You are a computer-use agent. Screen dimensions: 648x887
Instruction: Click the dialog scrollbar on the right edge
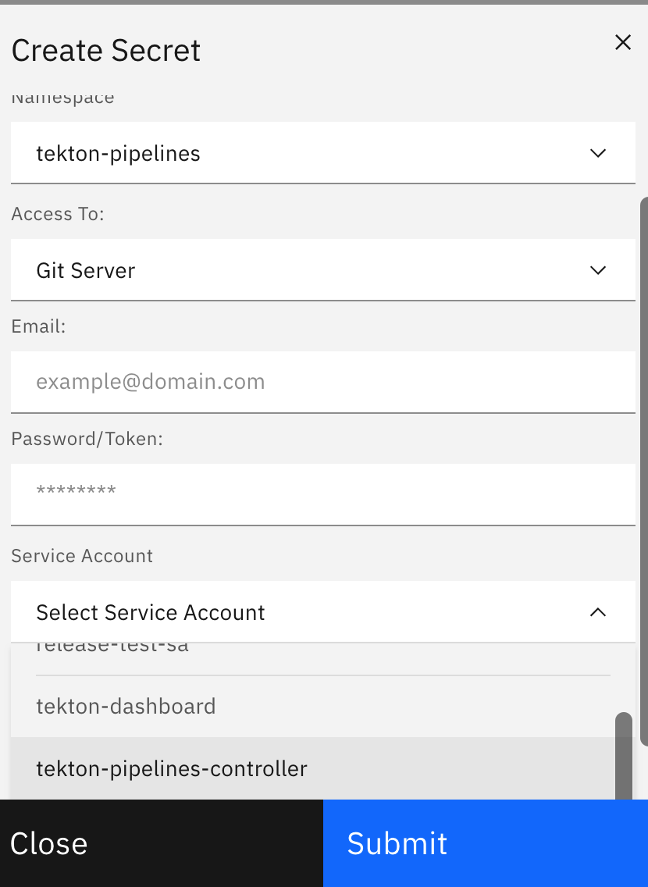[x=643, y=390]
